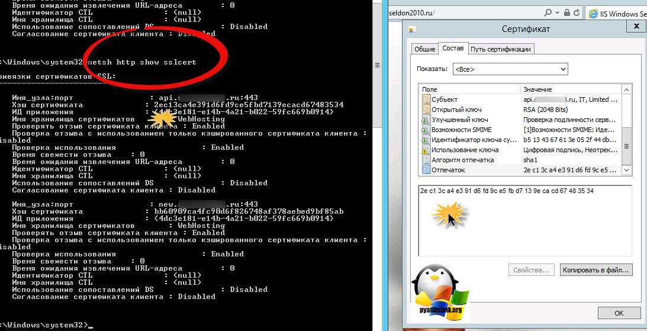Open the address bar search dropdown arrow
The height and width of the screenshot is (331, 647).
[557, 12]
